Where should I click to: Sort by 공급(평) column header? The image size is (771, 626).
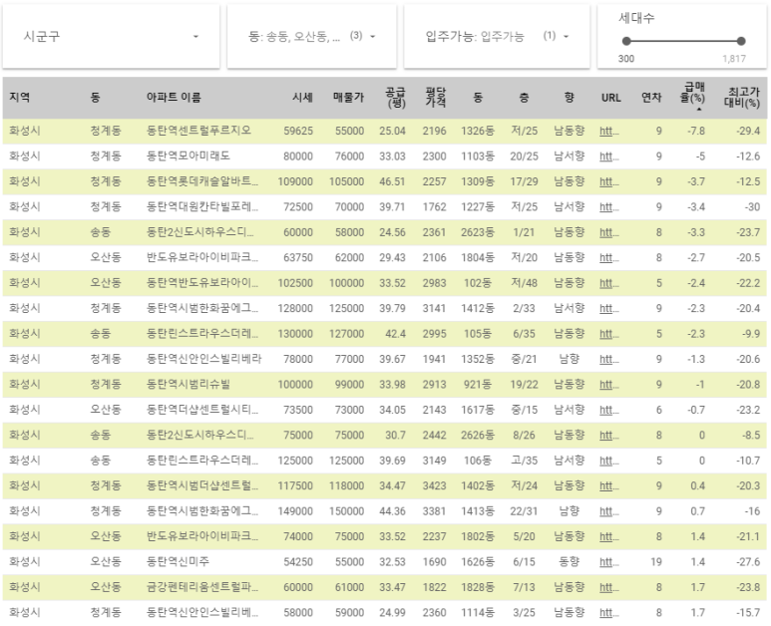395,98
